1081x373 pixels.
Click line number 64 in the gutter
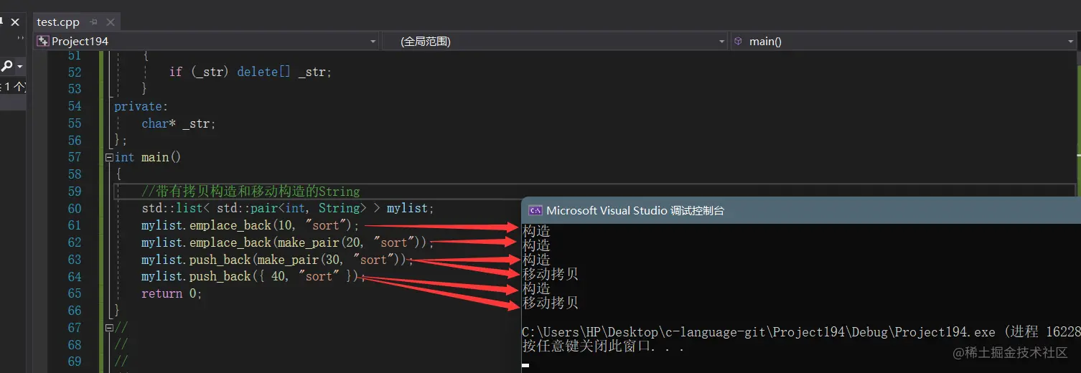(x=75, y=277)
